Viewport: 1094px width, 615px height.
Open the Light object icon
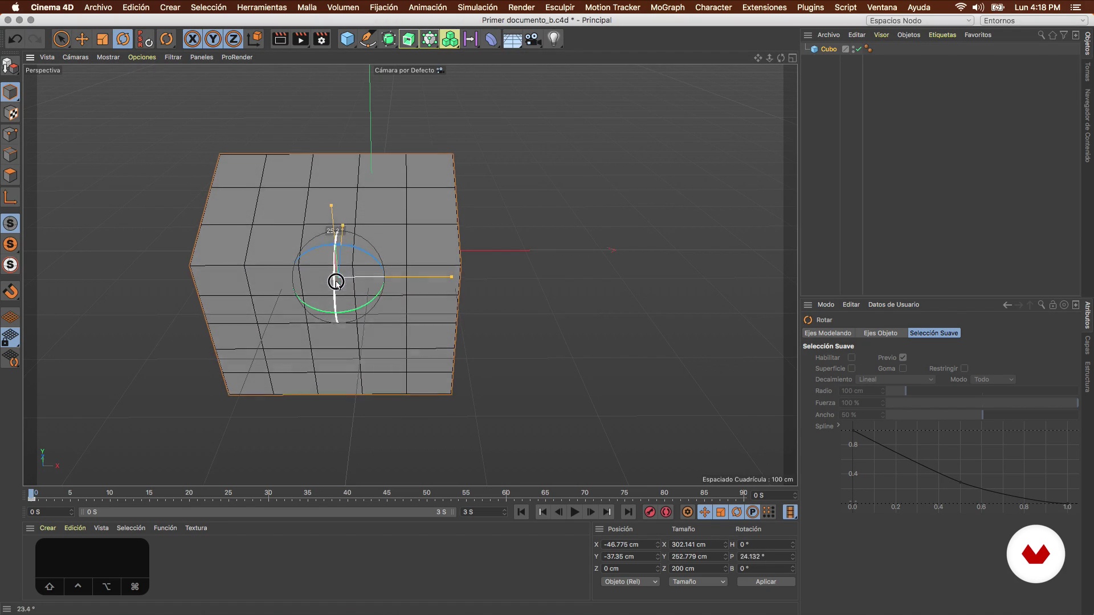[554, 39]
